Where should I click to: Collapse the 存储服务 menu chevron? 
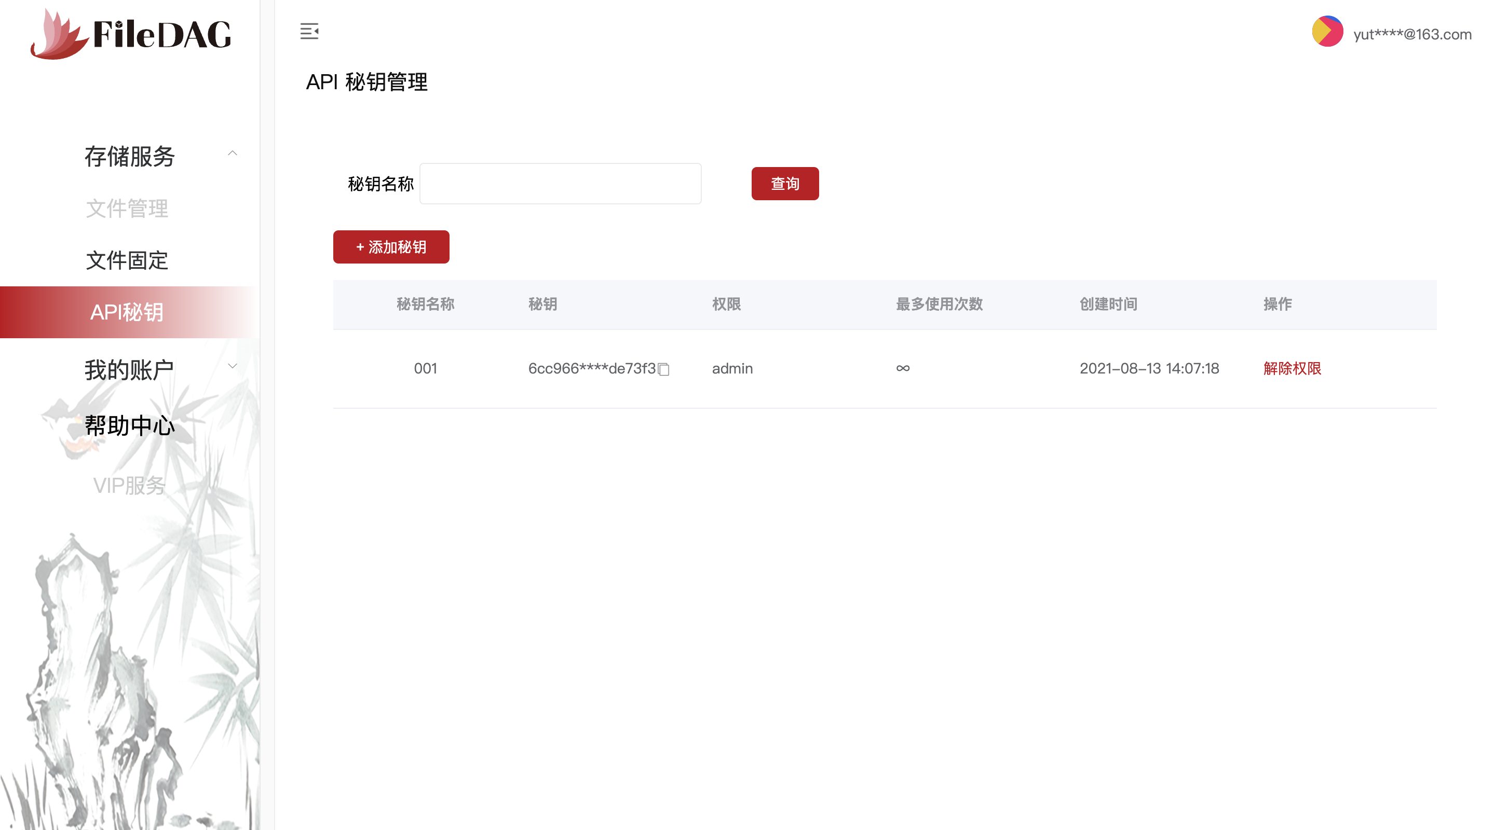(232, 154)
